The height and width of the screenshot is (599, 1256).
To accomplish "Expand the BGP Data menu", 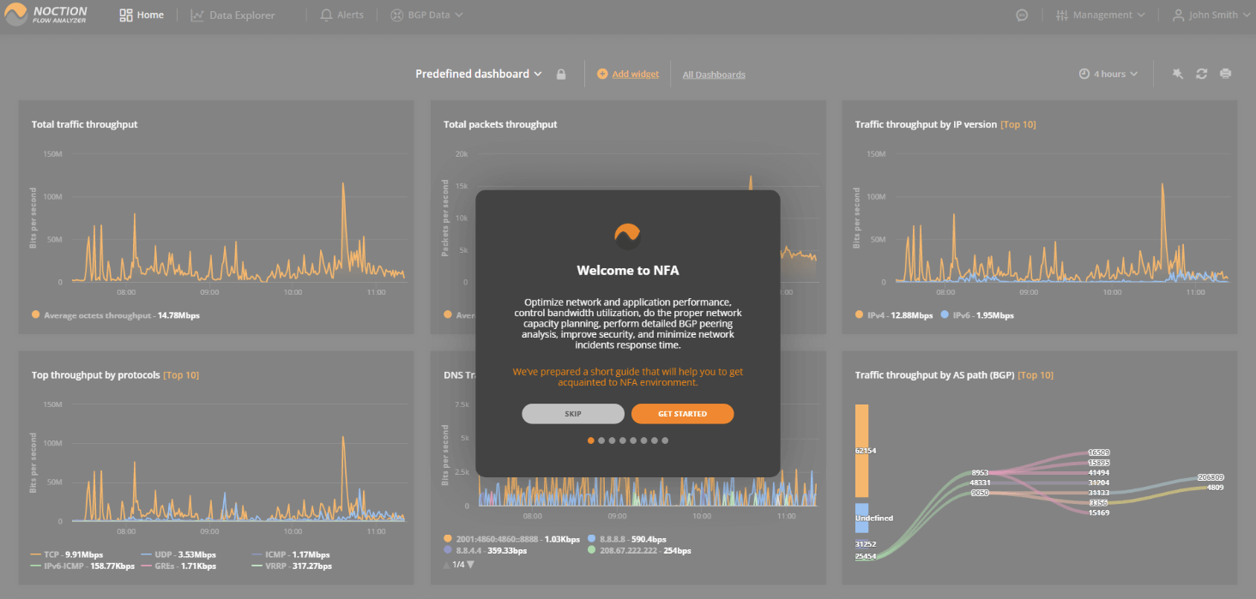I will [426, 15].
